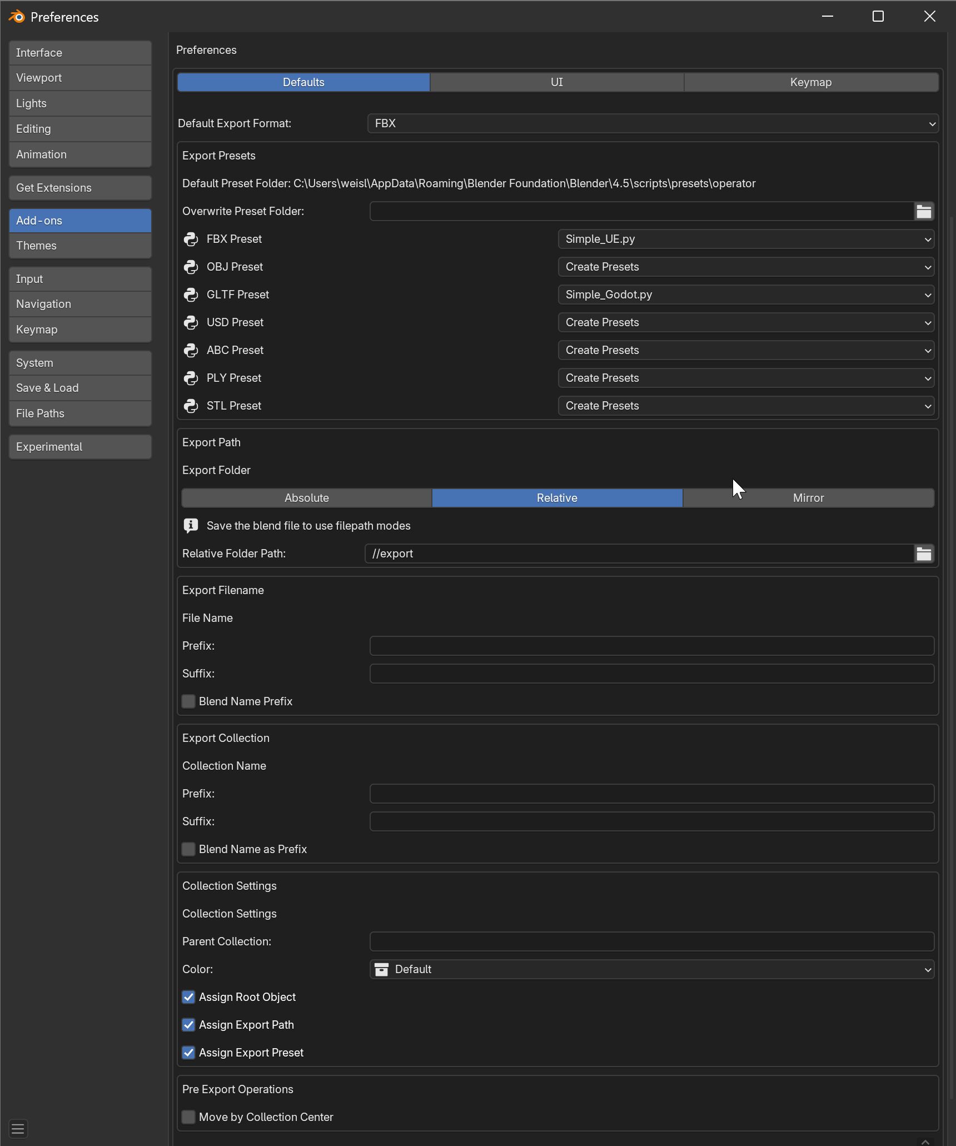Open System preferences section
Image resolution: width=956 pixels, height=1146 pixels.
[x=80, y=363]
